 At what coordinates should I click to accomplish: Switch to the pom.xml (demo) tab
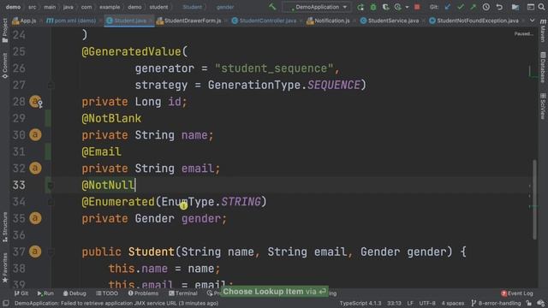pyautogui.click(x=71, y=21)
